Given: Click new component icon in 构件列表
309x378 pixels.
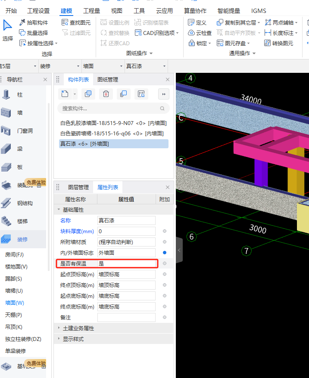Looking at the screenshot, I should click(65, 94).
